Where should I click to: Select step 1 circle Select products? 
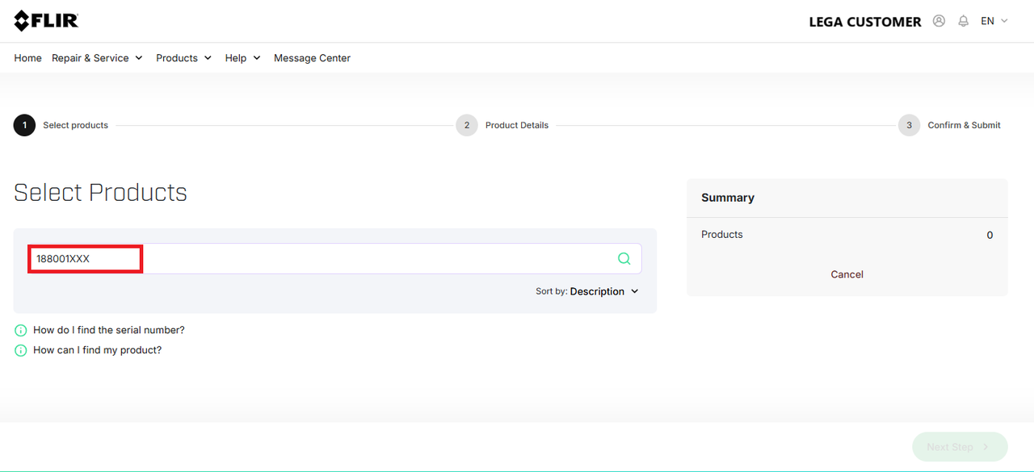pyautogui.click(x=24, y=125)
